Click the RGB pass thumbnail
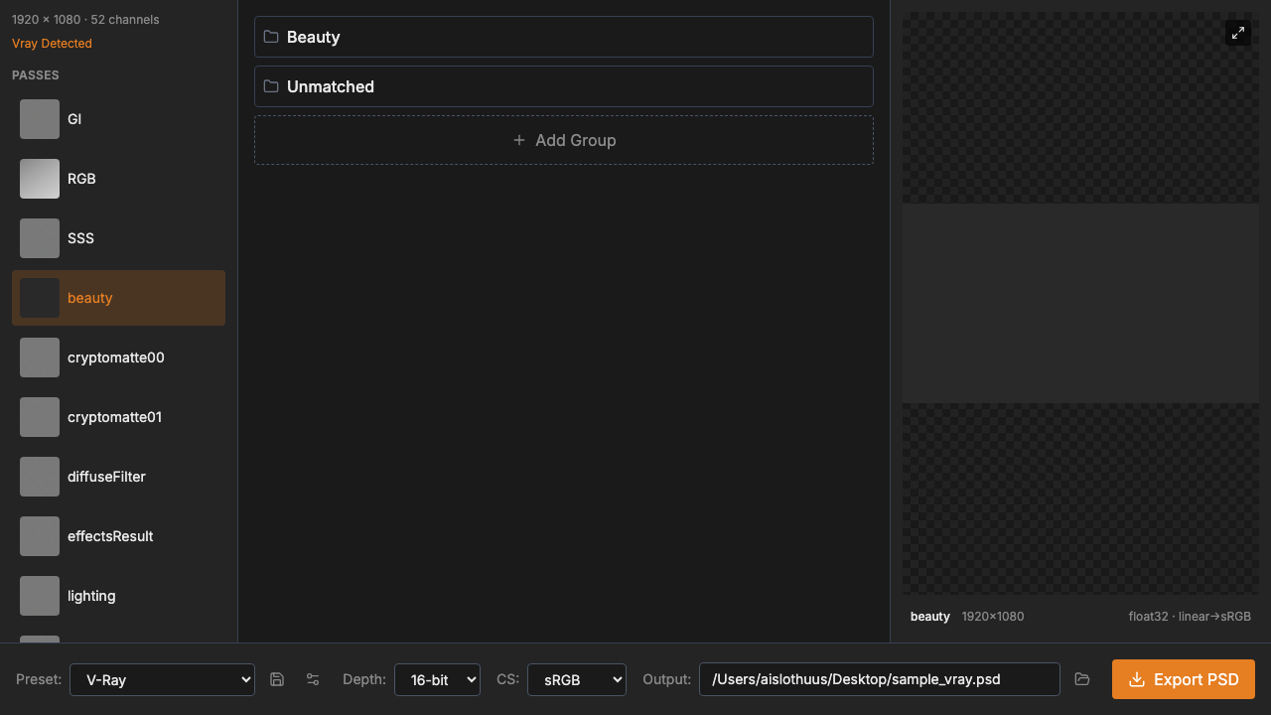The height and width of the screenshot is (715, 1271). pos(40,179)
